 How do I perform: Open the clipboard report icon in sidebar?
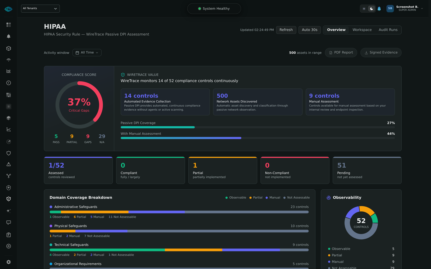coord(9,235)
